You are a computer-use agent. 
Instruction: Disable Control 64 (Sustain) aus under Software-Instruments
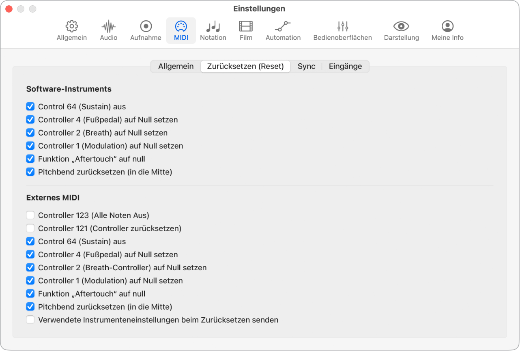click(x=30, y=106)
